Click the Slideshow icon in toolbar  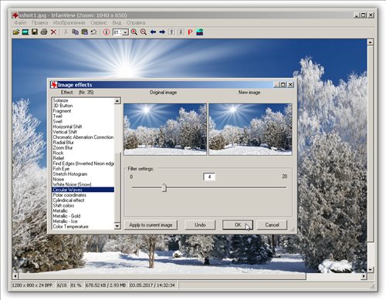(25, 32)
